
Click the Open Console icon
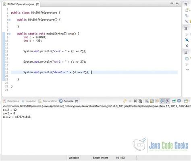pos(186,101)
